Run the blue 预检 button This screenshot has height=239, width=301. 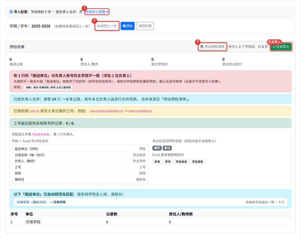click(128, 26)
